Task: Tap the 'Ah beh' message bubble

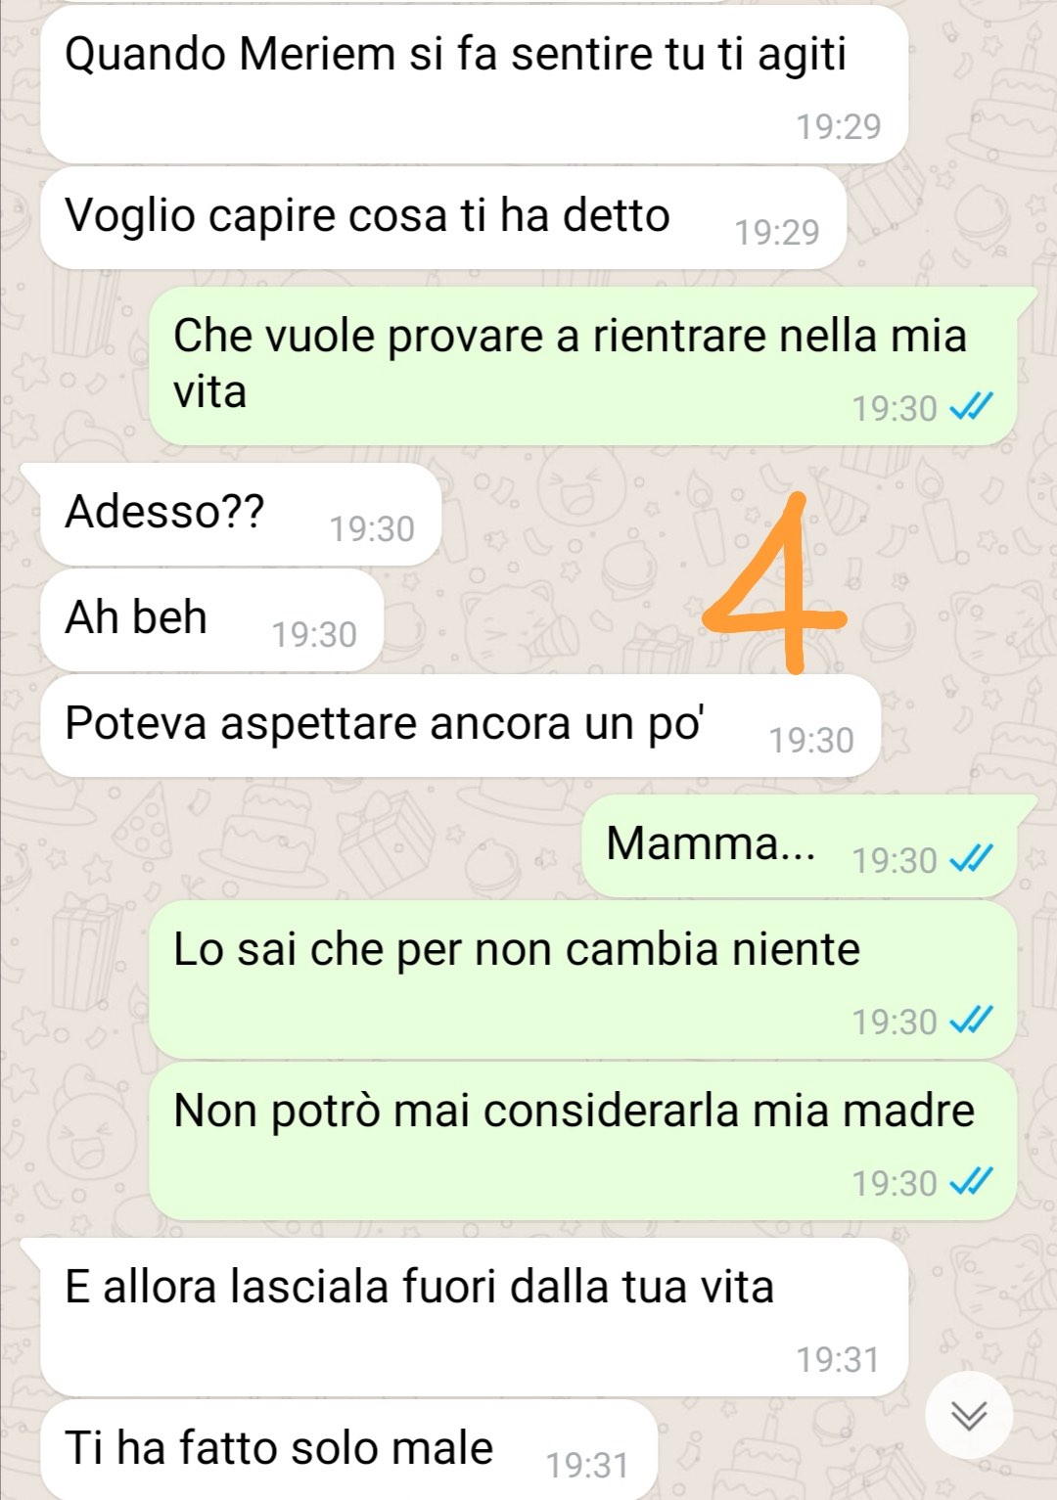Action: click(211, 620)
